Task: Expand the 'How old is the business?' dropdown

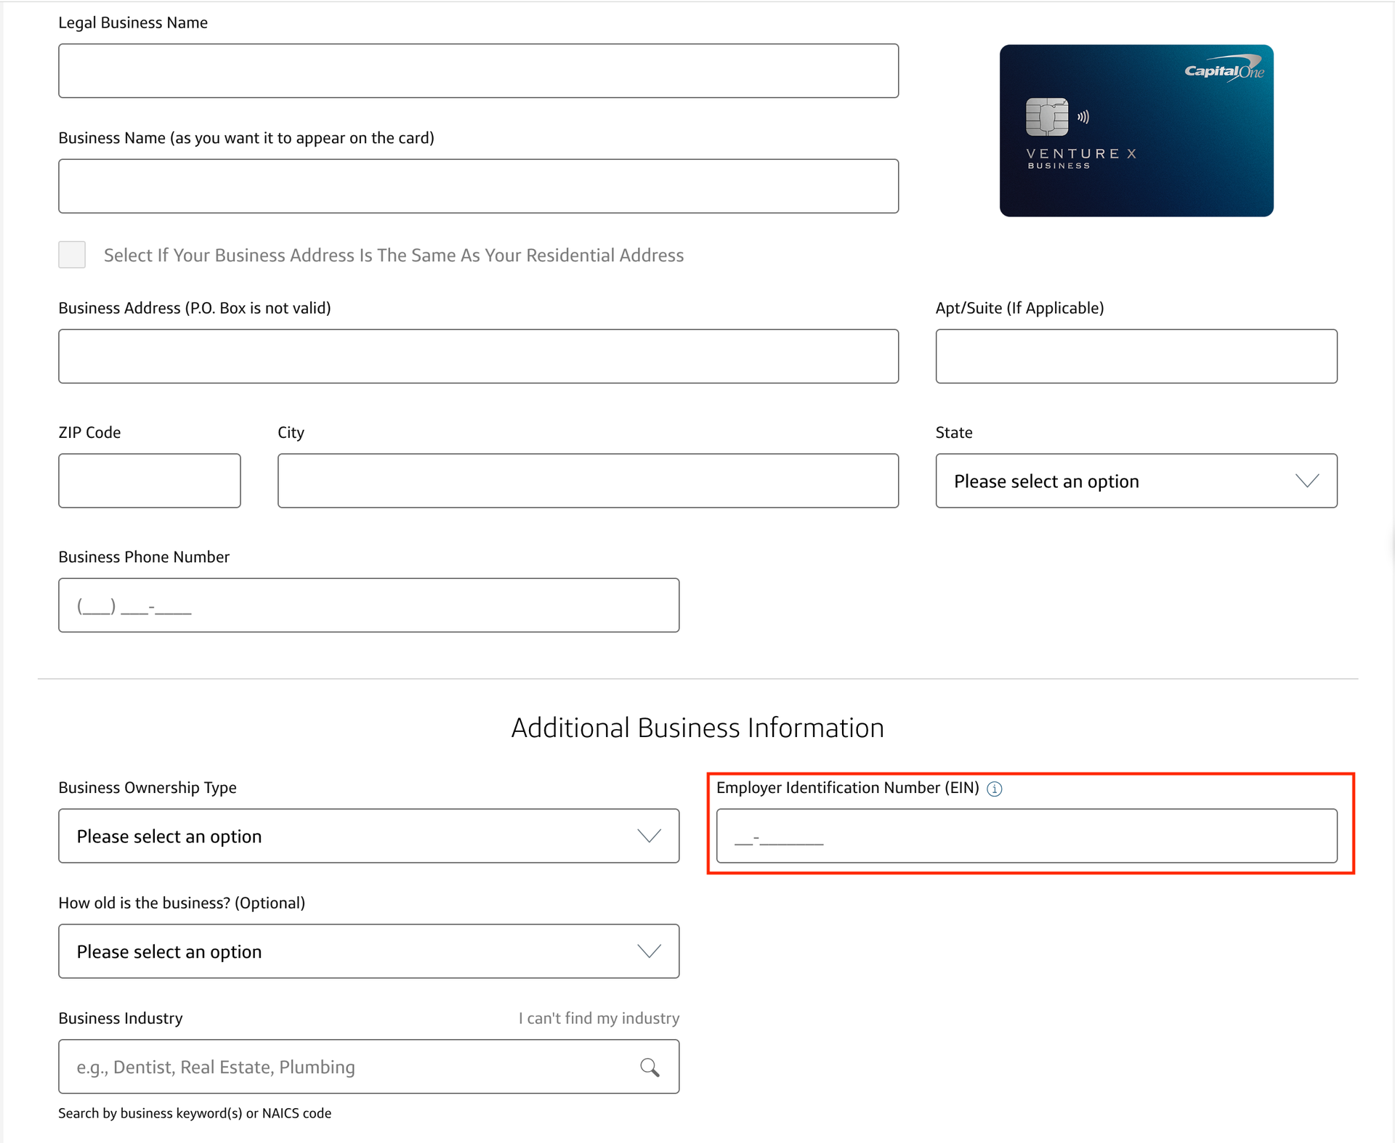Action: tap(368, 951)
